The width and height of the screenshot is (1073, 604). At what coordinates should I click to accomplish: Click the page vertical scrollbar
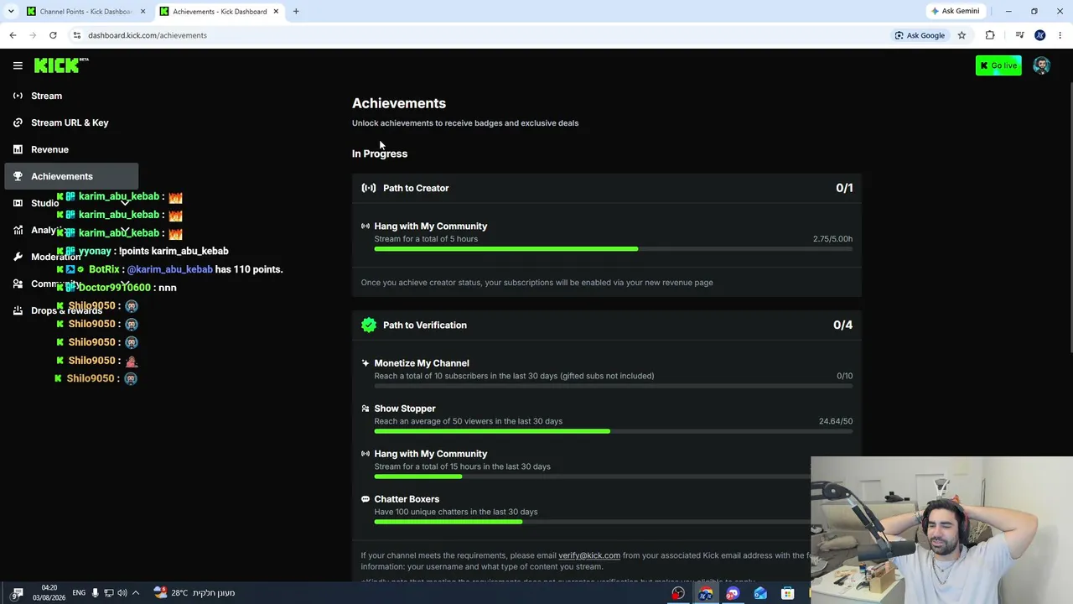click(x=1070, y=218)
